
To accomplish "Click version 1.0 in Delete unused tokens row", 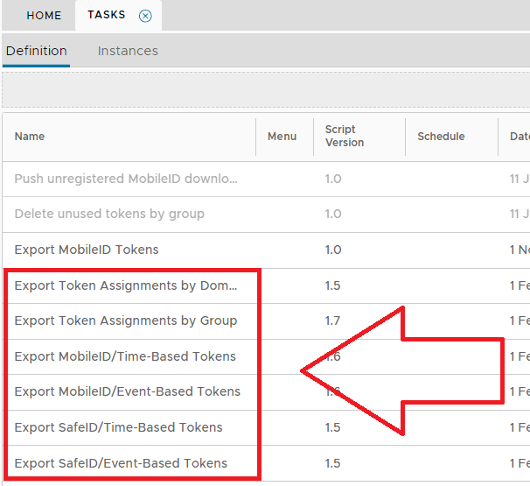I will 333,214.
